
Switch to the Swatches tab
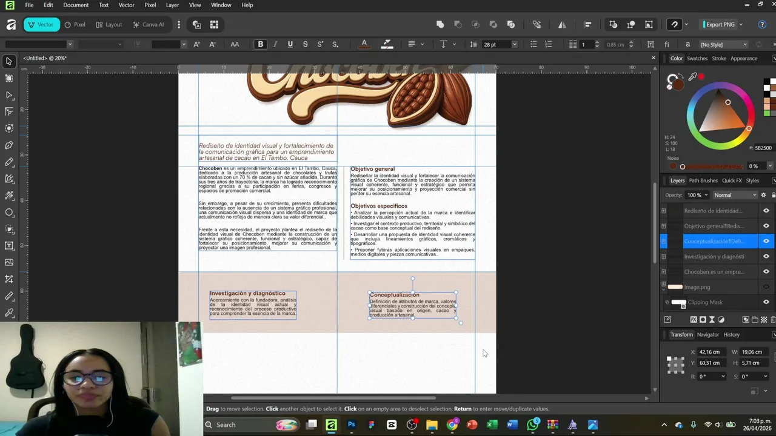[697, 58]
